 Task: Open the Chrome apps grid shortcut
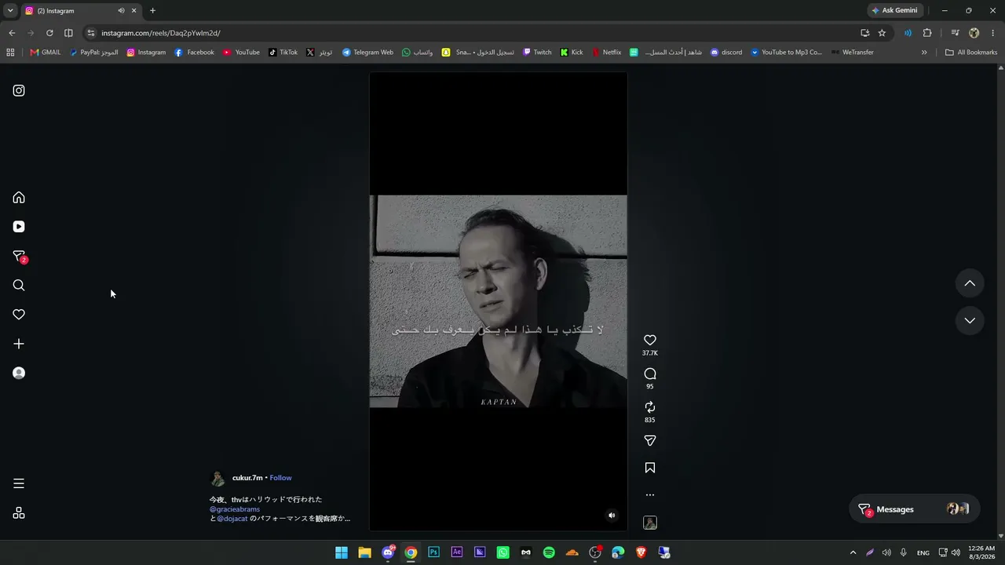[10, 53]
